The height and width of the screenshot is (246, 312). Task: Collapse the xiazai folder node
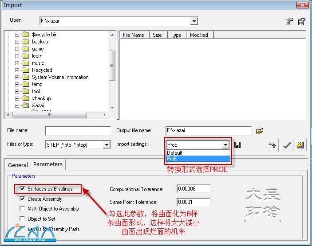(17, 105)
